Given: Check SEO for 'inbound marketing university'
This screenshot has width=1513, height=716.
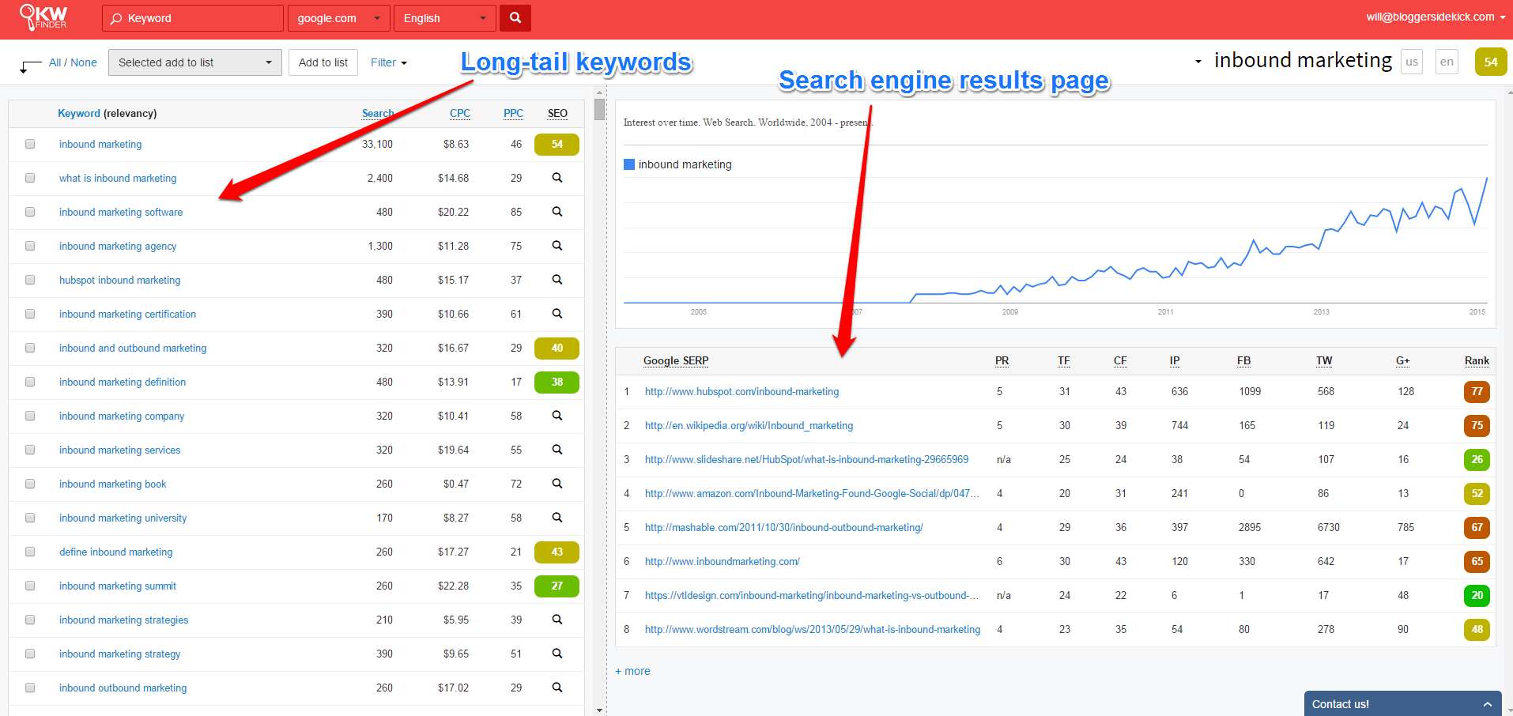Looking at the screenshot, I should point(557,518).
